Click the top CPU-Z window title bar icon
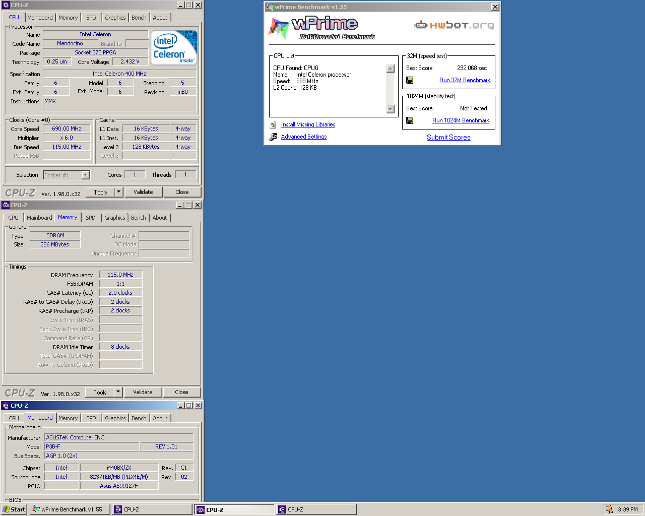This screenshot has width=645, height=516. (x=6, y=5)
